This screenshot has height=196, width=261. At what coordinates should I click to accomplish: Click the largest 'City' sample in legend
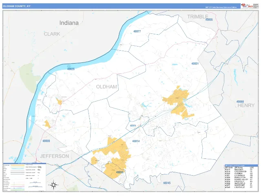(x=40, y=167)
